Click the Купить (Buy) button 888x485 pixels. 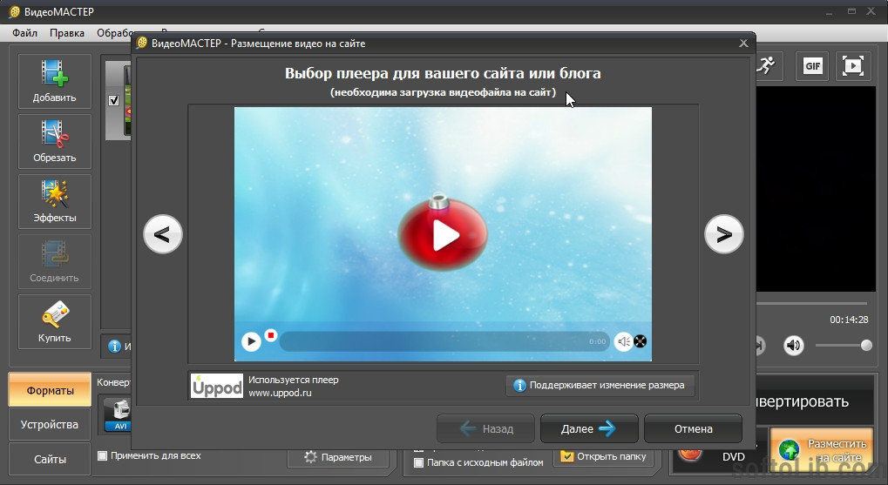pyautogui.click(x=54, y=321)
